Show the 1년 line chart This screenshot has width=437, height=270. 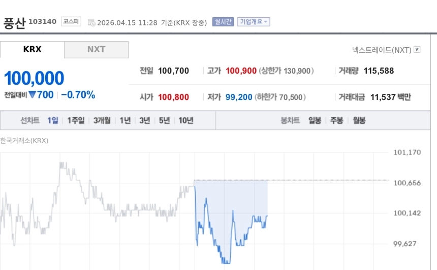[x=125, y=121]
